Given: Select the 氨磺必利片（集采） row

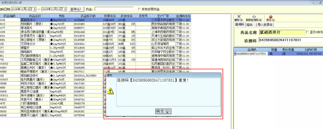Looking at the screenshot, I should click(96, 68).
